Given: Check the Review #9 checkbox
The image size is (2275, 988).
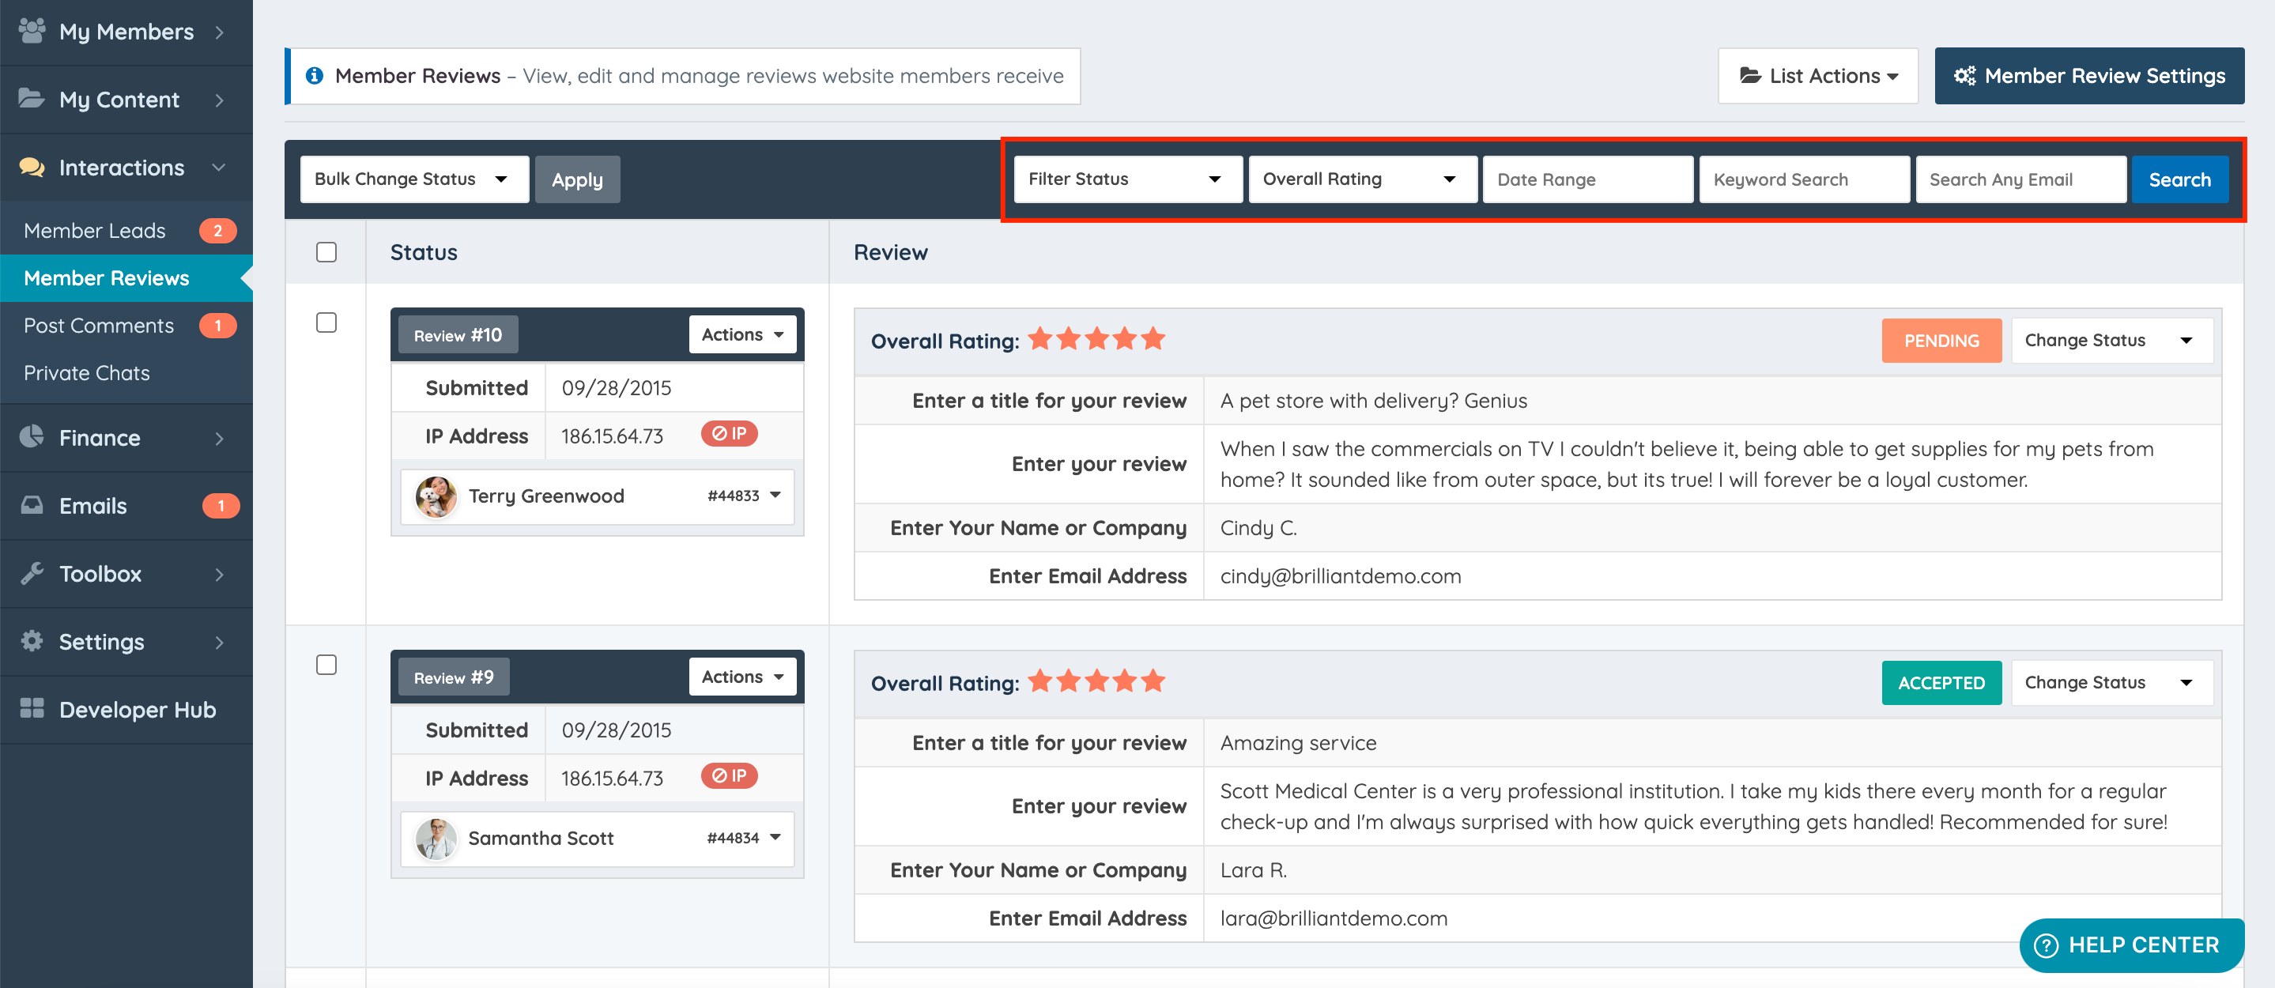Looking at the screenshot, I should pos(326,665).
